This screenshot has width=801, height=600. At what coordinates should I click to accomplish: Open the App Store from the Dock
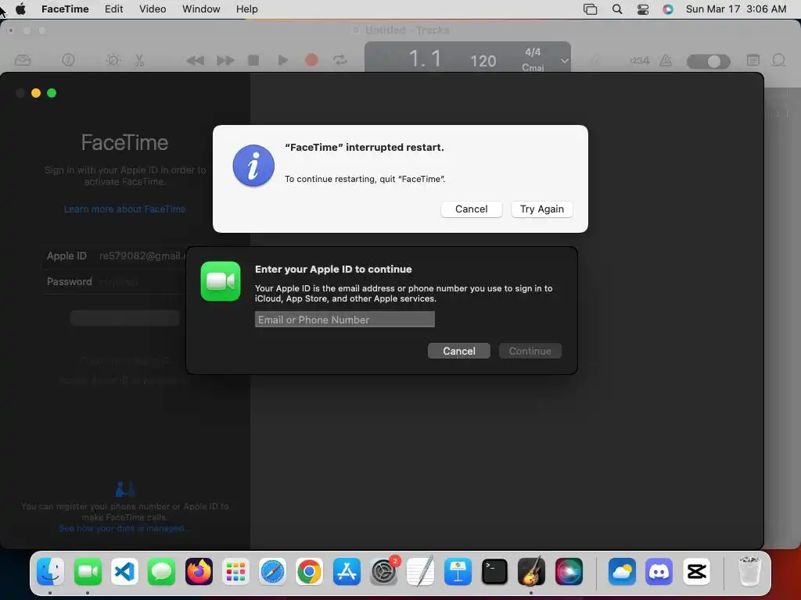pyautogui.click(x=347, y=571)
